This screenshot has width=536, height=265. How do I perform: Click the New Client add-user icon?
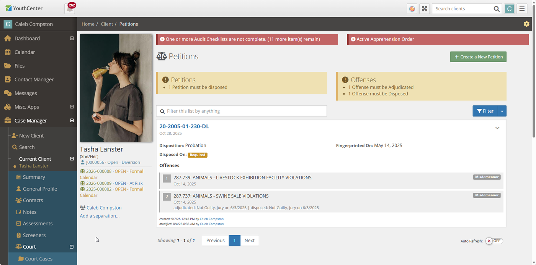click(15, 136)
